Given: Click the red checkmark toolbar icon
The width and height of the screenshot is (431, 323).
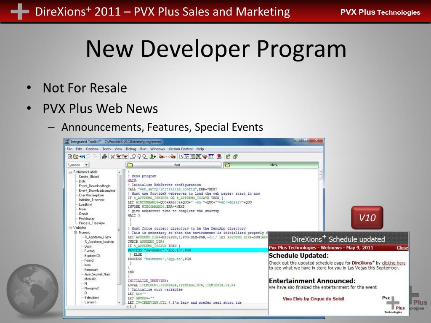Looking at the screenshot, I should point(205,156).
